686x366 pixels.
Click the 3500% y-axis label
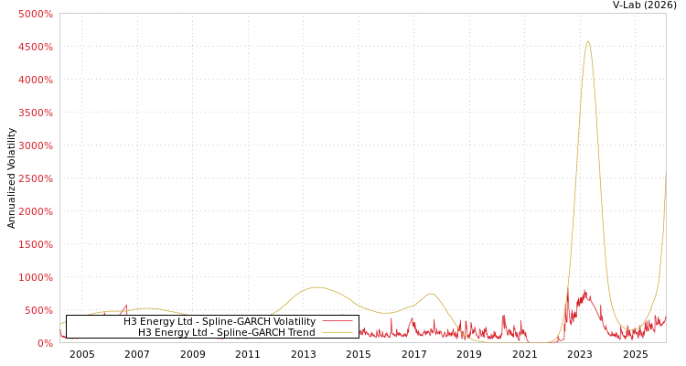click(36, 113)
